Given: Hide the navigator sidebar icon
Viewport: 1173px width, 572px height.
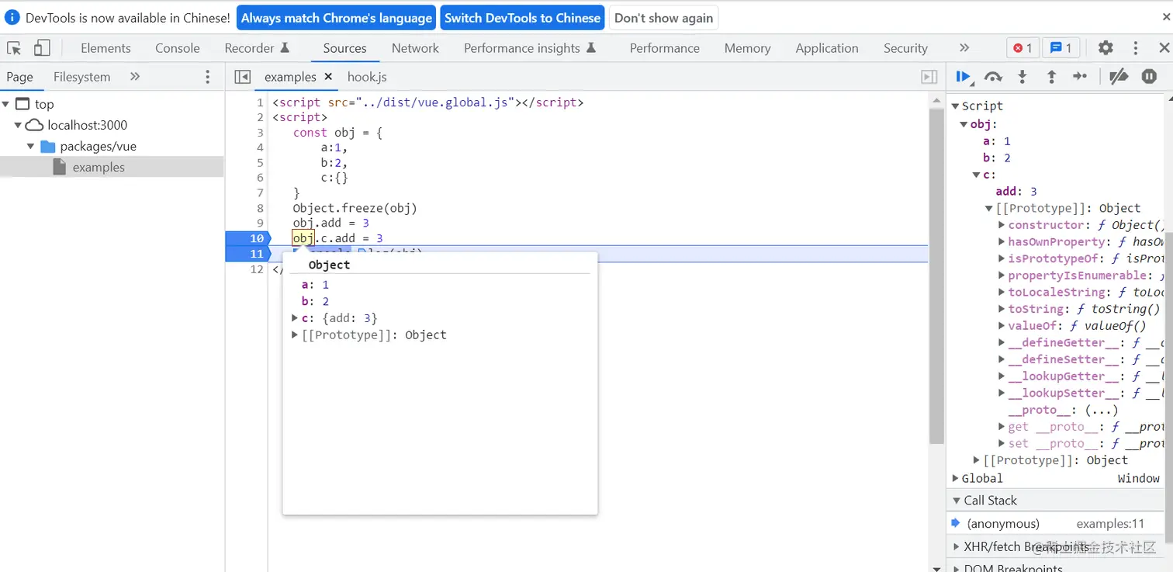Looking at the screenshot, I should [243, 77].
